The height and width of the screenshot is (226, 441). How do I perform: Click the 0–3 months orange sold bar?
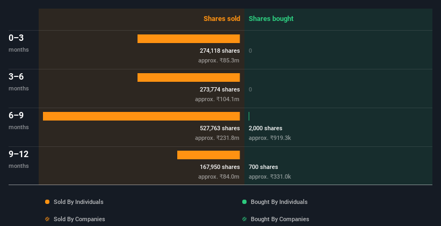tap(189, 39)
